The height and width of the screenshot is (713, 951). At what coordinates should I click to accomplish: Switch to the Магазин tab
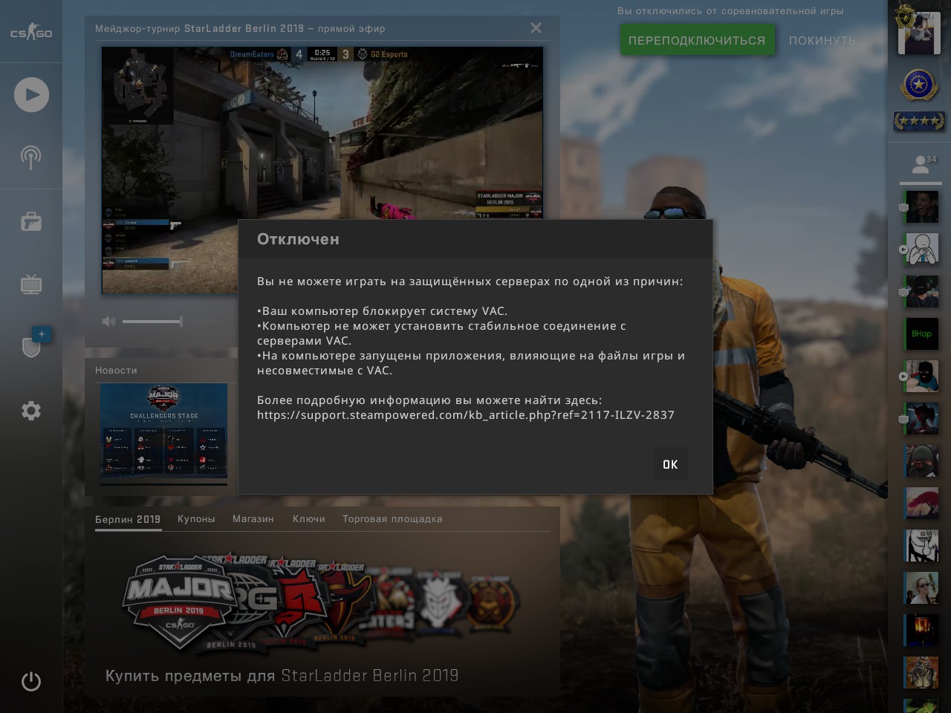[253, 519]
